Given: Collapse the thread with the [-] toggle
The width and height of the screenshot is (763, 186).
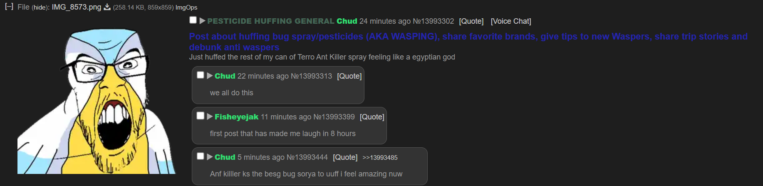Looking at the screenshot, I should pos(9,7).
